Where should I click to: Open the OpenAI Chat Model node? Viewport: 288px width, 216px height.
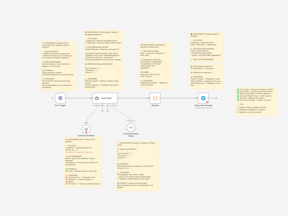pos(86,129)
